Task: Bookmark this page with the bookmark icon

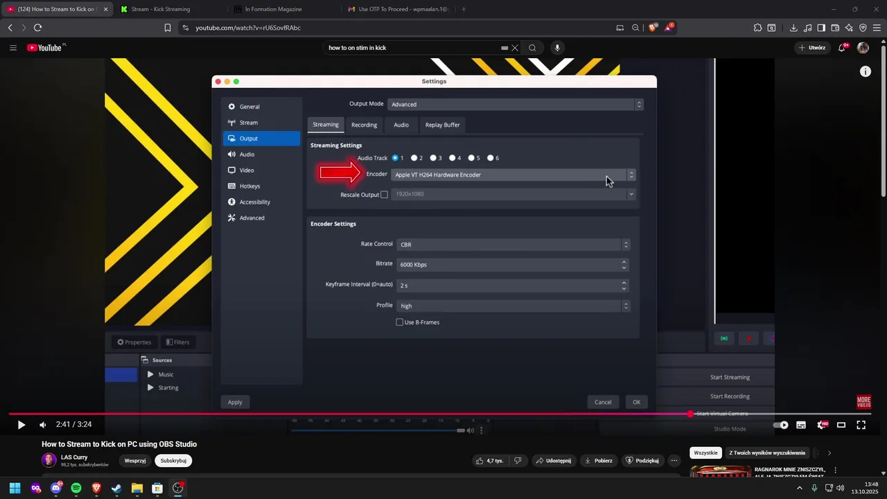Action: pyautogui.click(x=168, y=28)
